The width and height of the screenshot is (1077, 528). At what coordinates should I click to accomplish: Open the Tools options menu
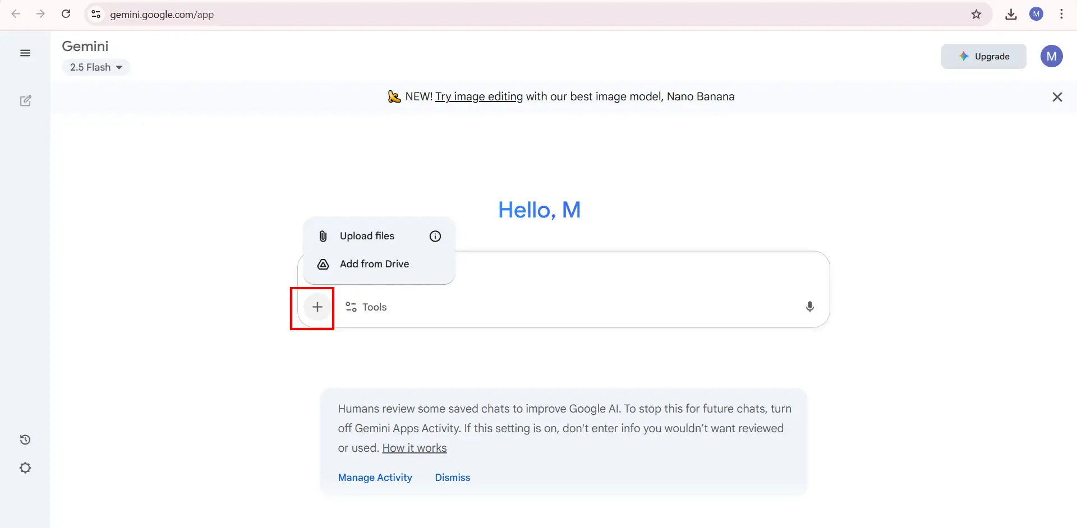(x=366, y=307)
